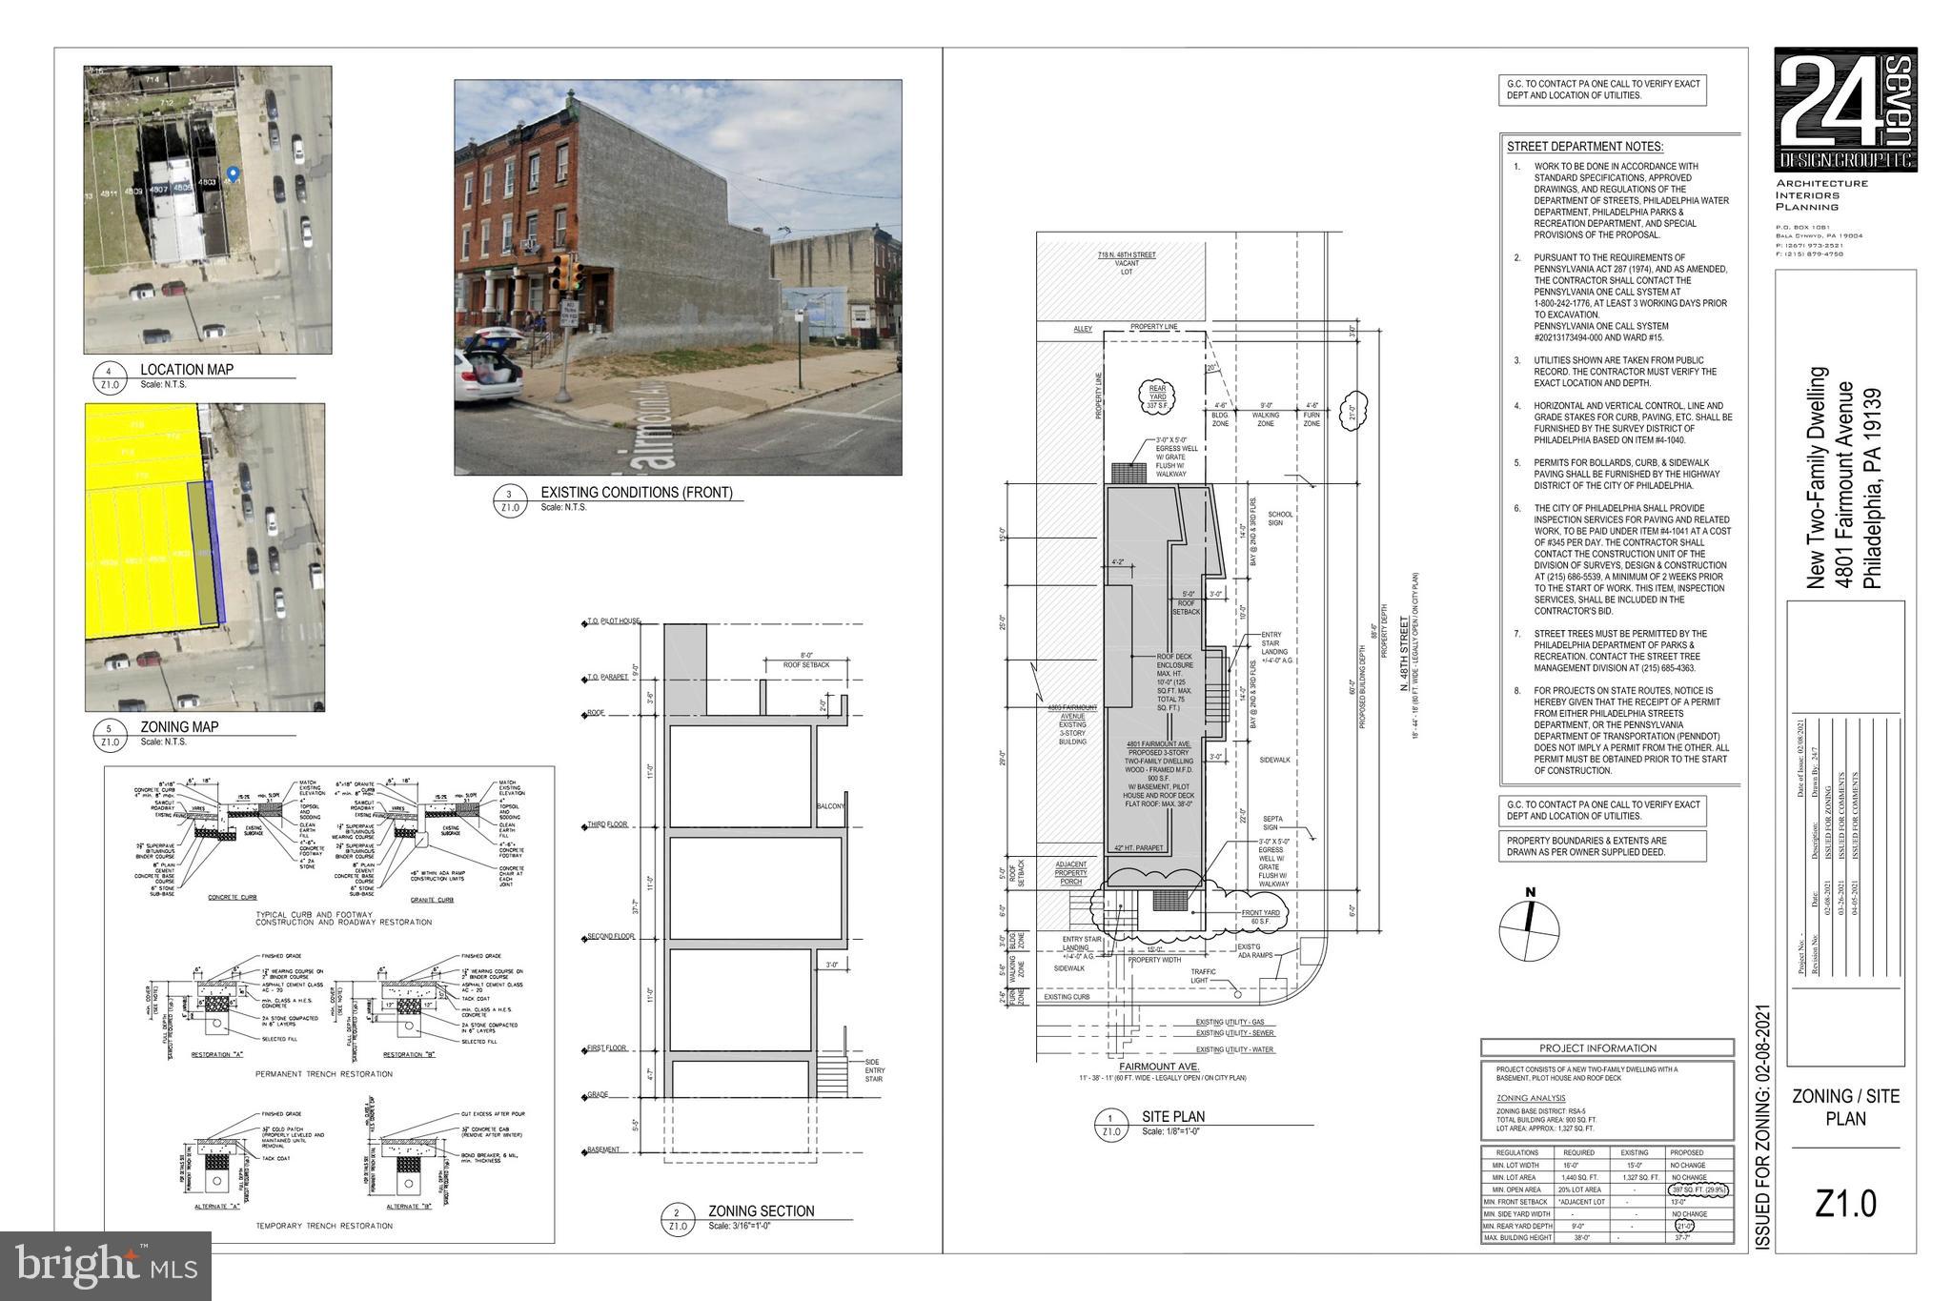This screenshot has height=1301, width=1952.
Task: Click the Rear Yard 337 S.F. label
Action: point(1156,396)
